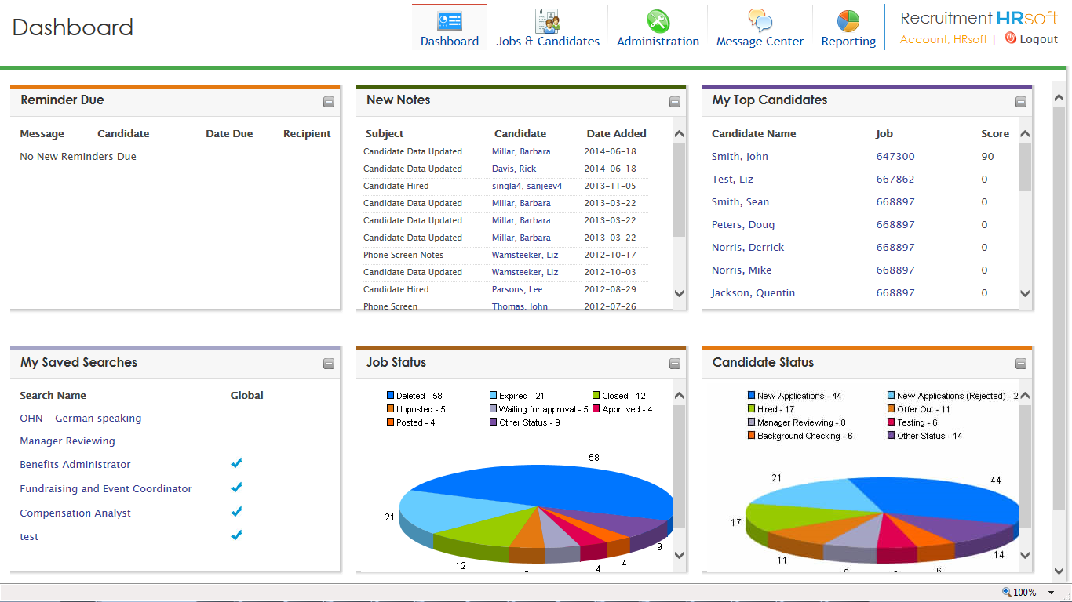The image size is (1072, 602).
Task: Click the HRsoft logo
Action: click(x=978, y=17)
